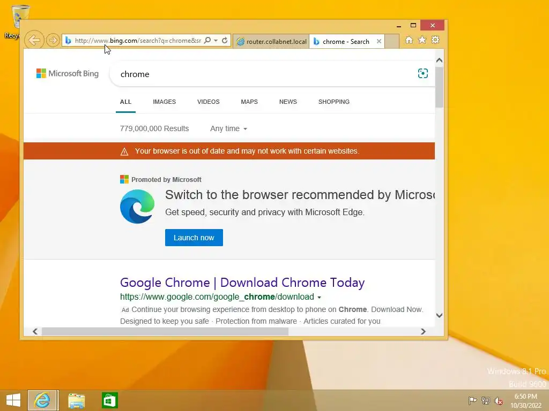The height and width of the screenshot is (411, 549).
Task: Open a new tab with blank tab button
Action: [x=392, y=41]
